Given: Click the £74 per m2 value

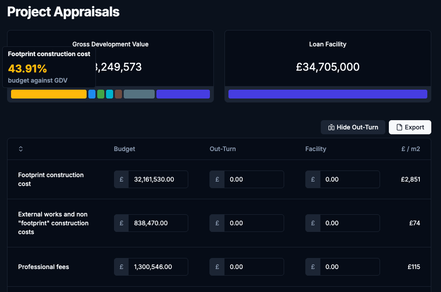Looking at the screenshot, I should pos(414,223).
